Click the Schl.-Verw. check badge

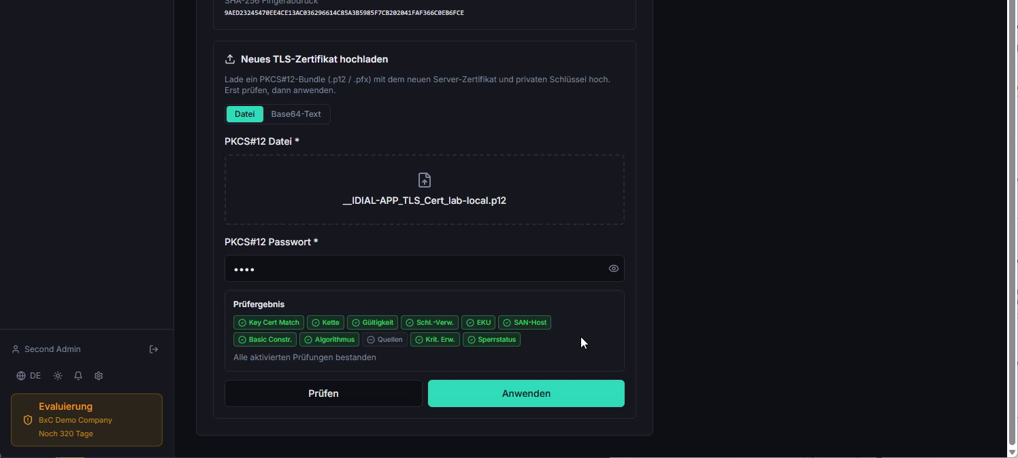pos(429,323)
